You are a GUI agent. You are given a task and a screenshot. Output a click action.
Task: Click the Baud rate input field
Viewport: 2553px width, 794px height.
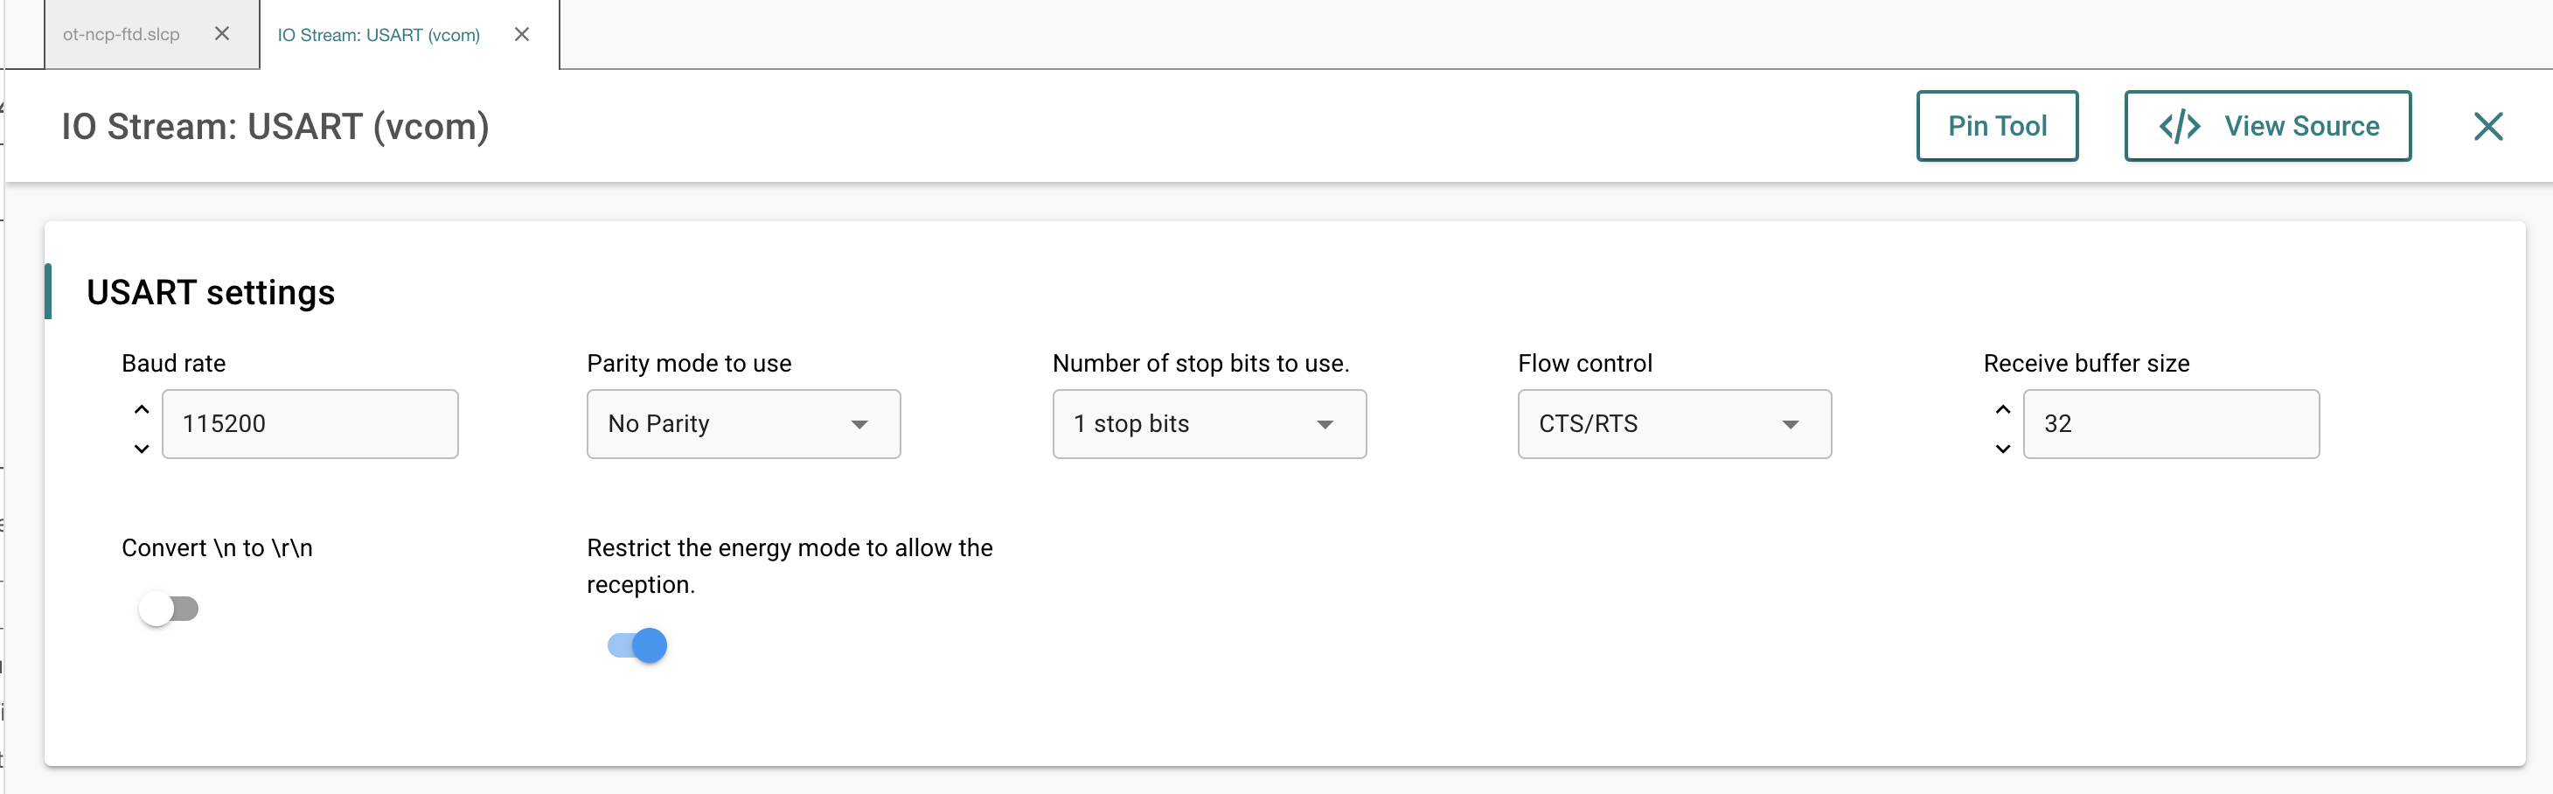310,424
